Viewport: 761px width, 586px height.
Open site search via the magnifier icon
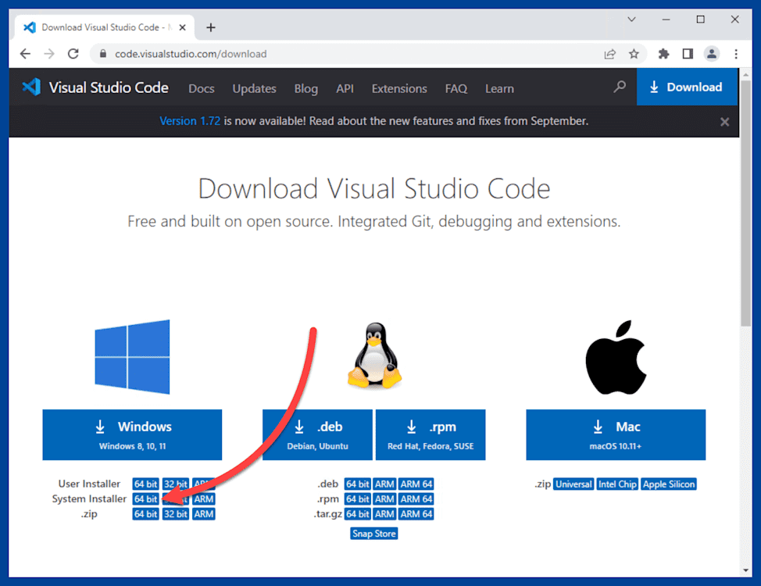[x=619, y=88]
